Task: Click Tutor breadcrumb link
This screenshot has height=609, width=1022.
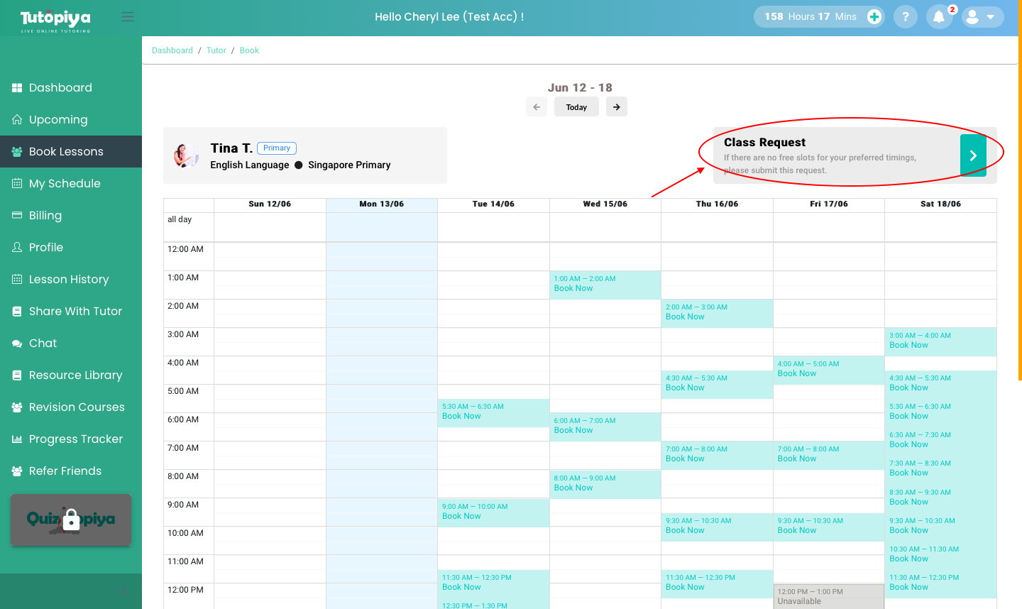Action: (x=216, y=50)
